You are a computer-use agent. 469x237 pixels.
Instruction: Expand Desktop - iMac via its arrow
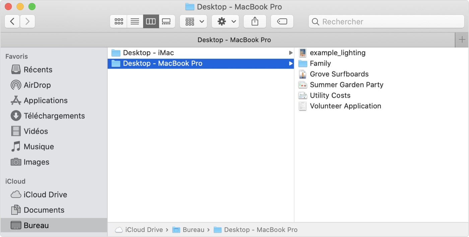pyautogui.click(x=290, y=53)
